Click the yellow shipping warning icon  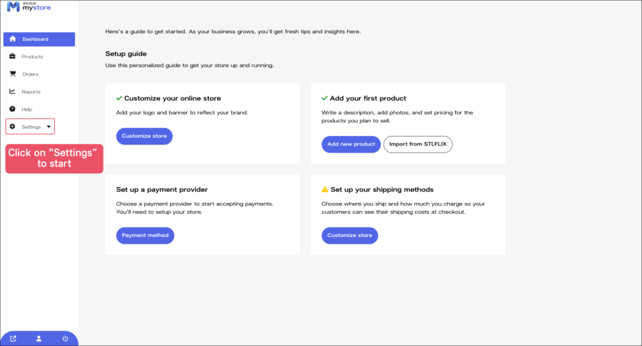coord(325,189)
